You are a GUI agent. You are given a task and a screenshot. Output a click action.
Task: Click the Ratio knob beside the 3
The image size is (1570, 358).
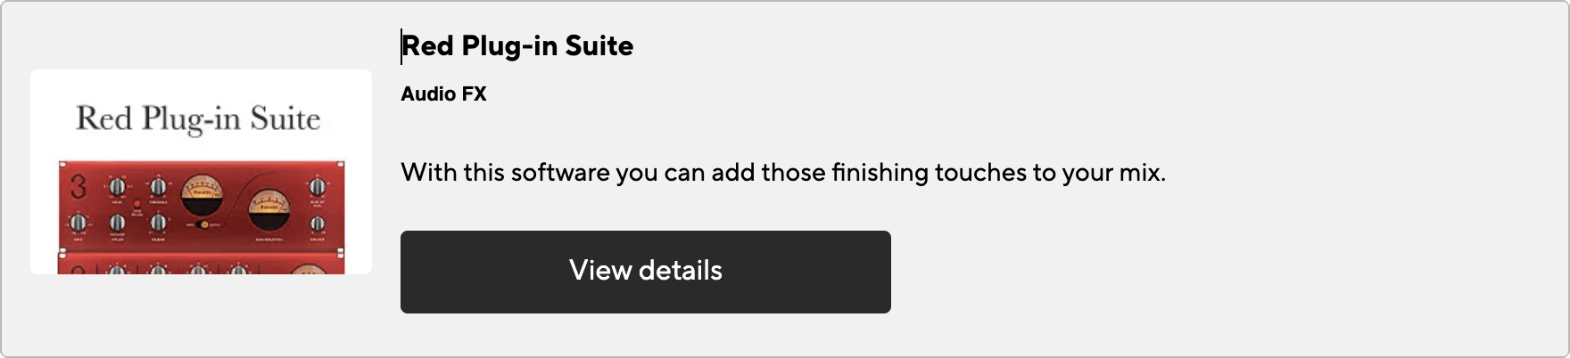tap(117, 187)
